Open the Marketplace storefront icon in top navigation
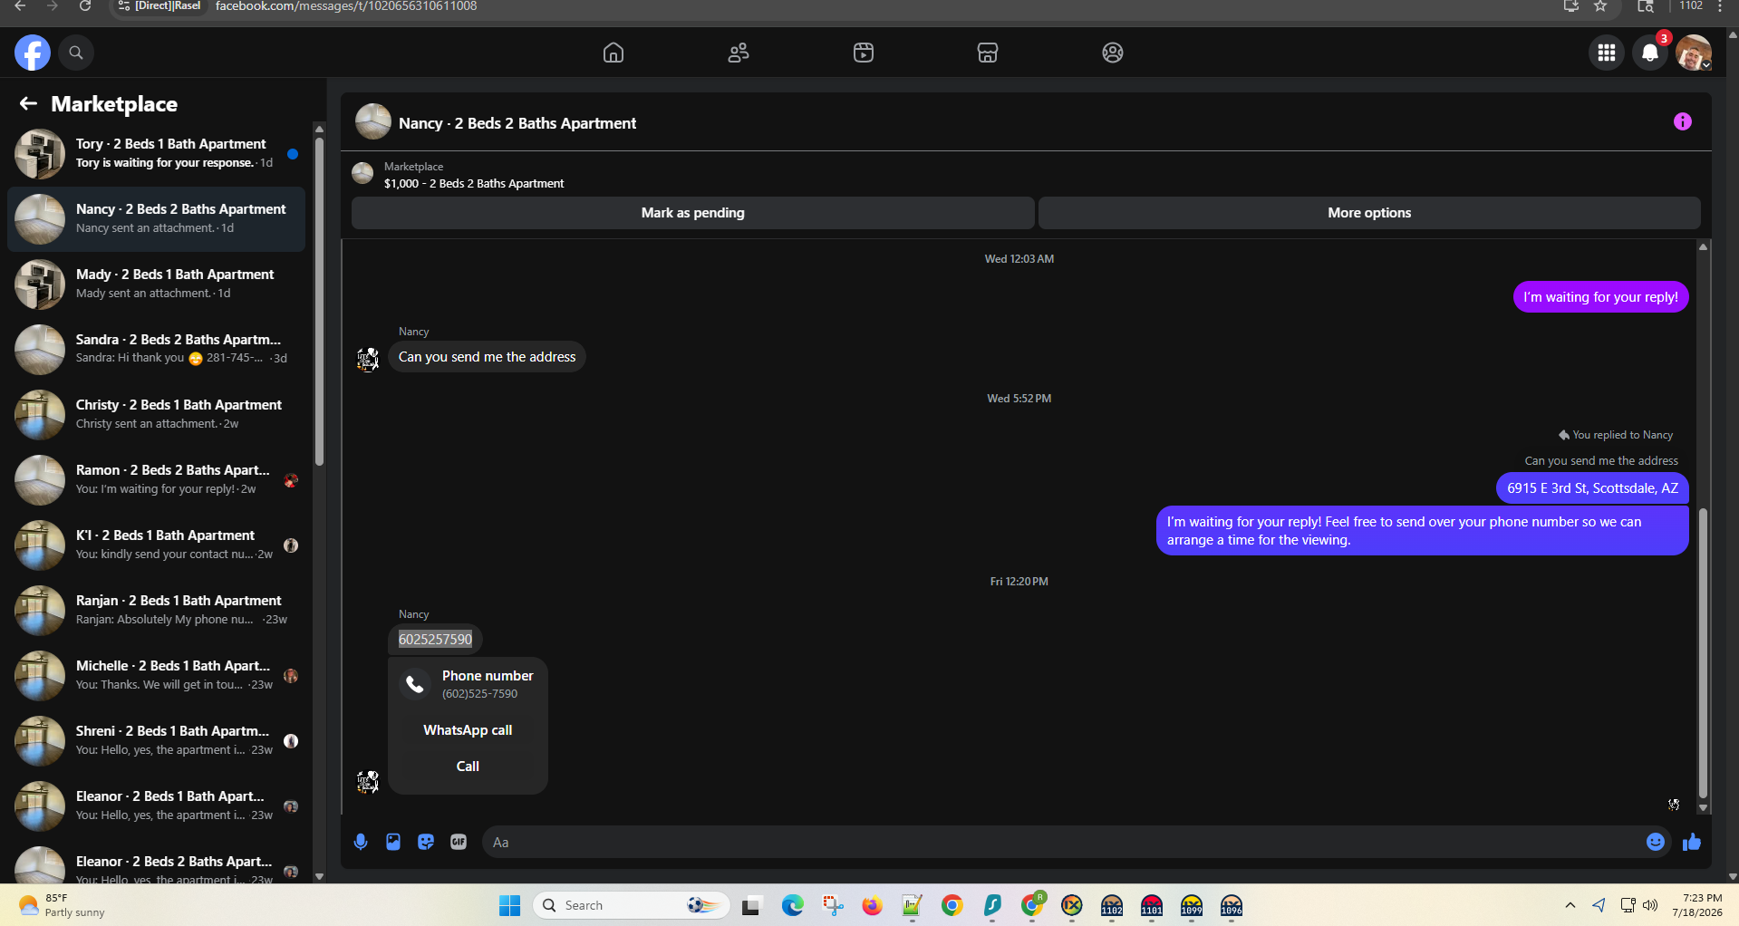Screen dimensions: 1739x926 coord(988,53)
